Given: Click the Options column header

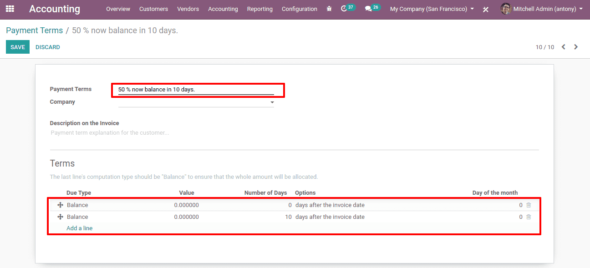Looking at the screenshot, I should (305, 193).
